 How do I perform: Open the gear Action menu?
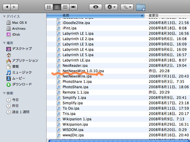click(x=111, y=7)
